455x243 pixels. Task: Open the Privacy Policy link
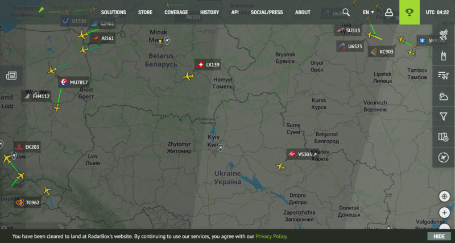pos(271,236)
